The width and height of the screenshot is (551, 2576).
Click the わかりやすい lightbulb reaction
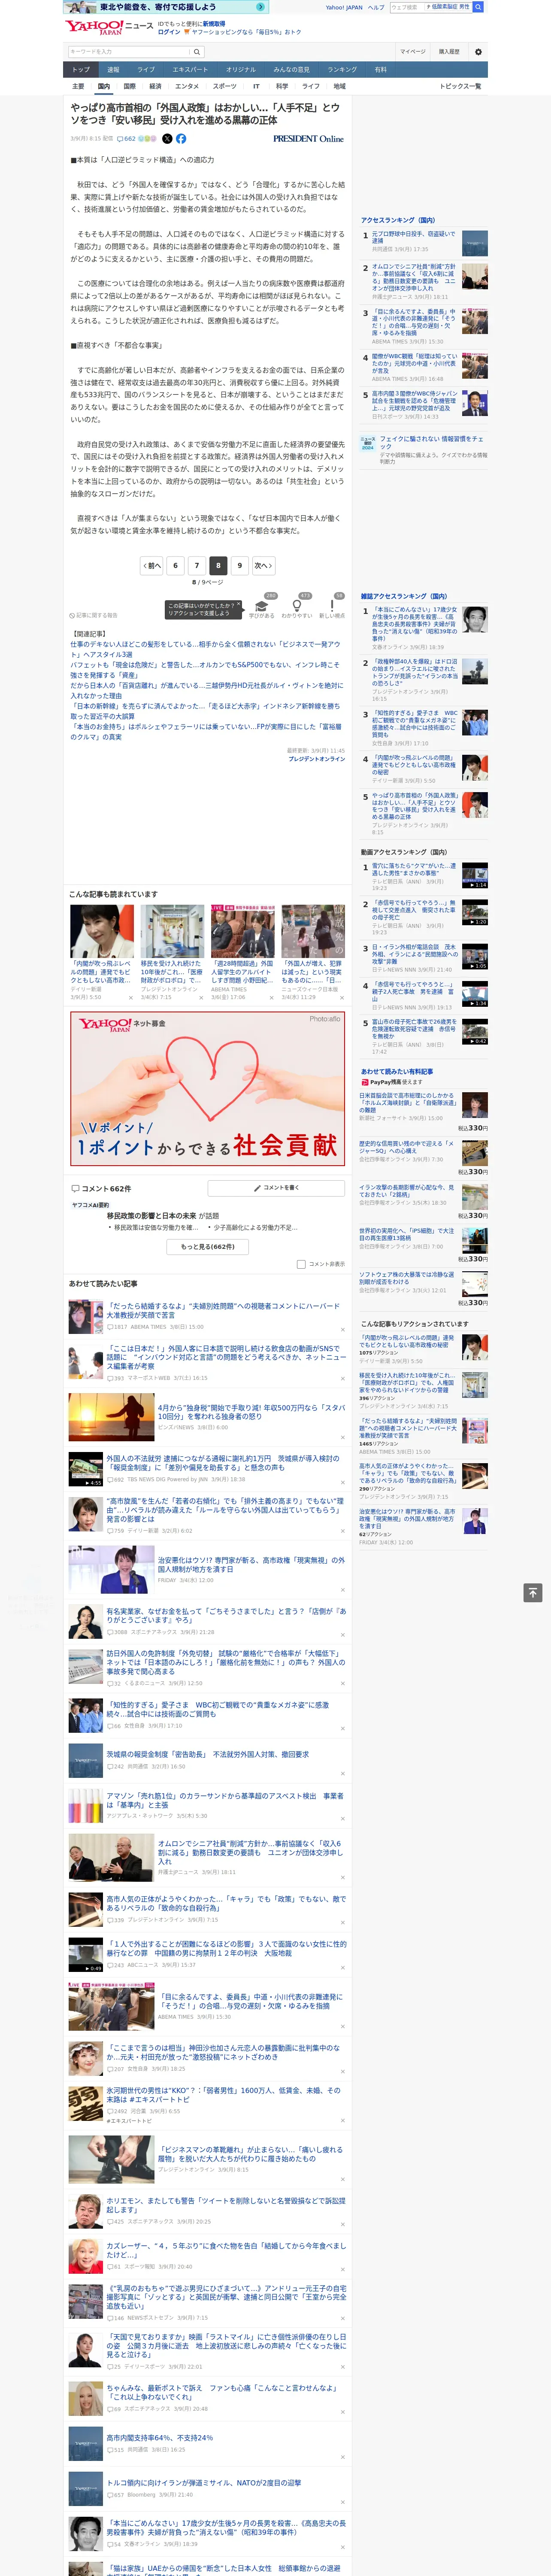[297, 609]
